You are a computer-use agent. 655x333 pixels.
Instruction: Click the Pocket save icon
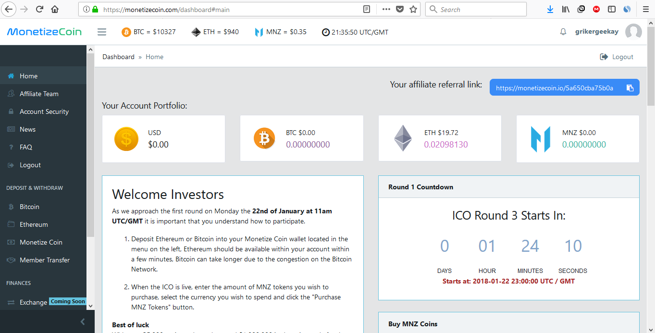(400, 9)
